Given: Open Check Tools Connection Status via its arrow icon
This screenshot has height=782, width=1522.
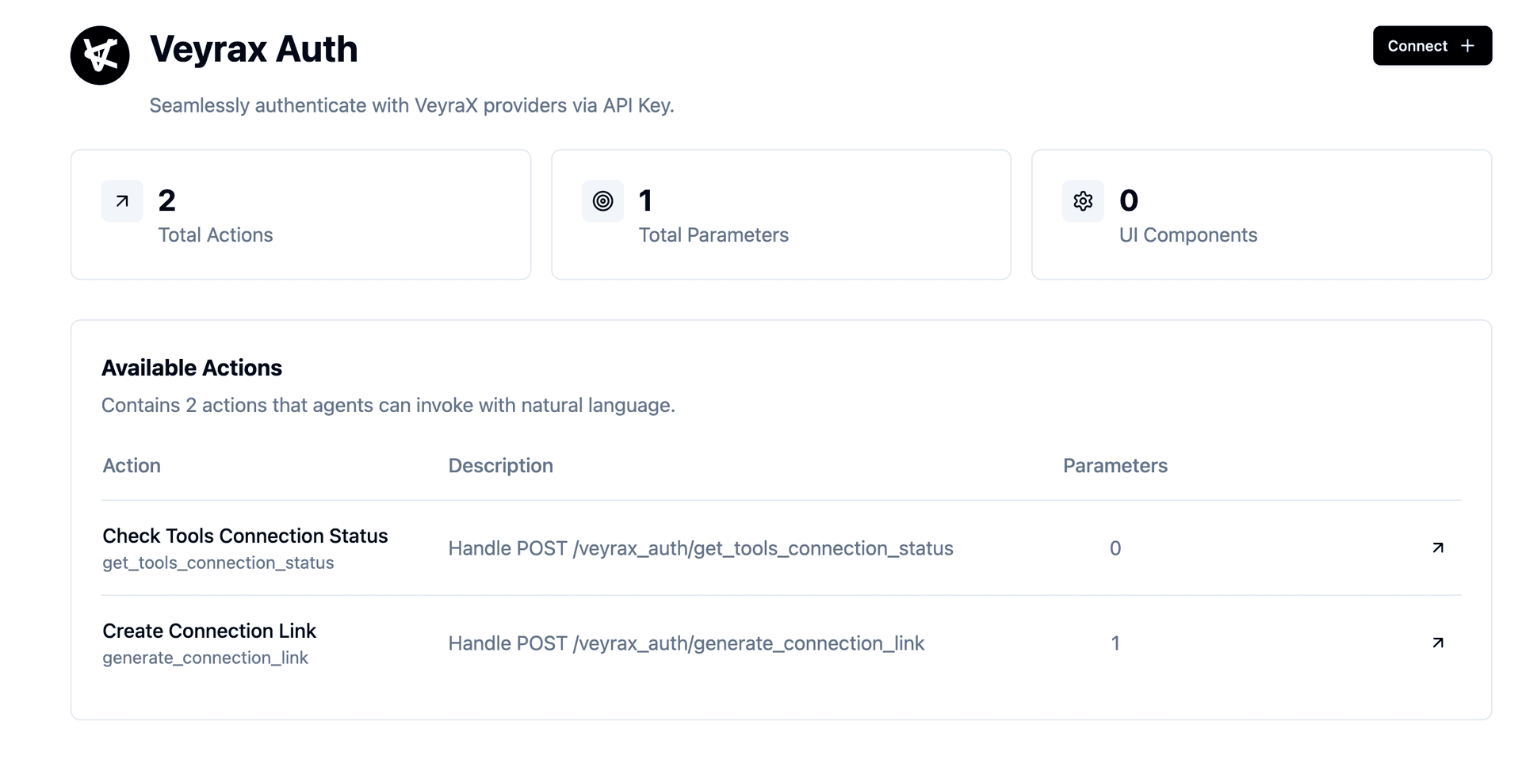Looking at the screenshot, I should click(x=1437, y=547).
